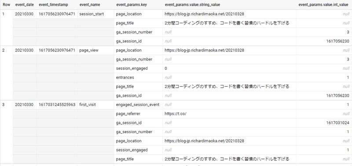The height and width of the screenshot is (166, 352).
Task: Select the engaged_session_event key cell
Action: [x=138, y=105]
